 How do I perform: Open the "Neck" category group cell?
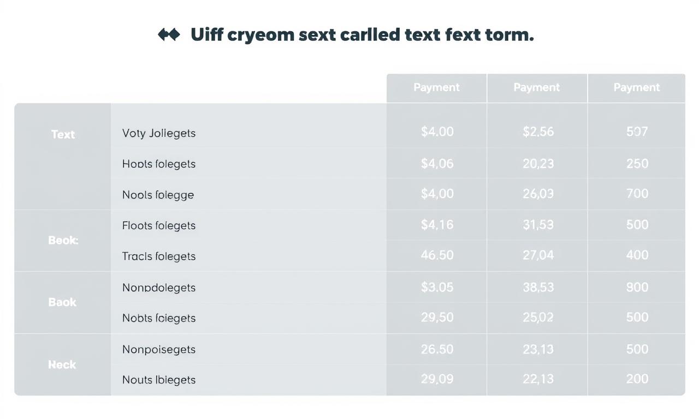pos(63,364)
